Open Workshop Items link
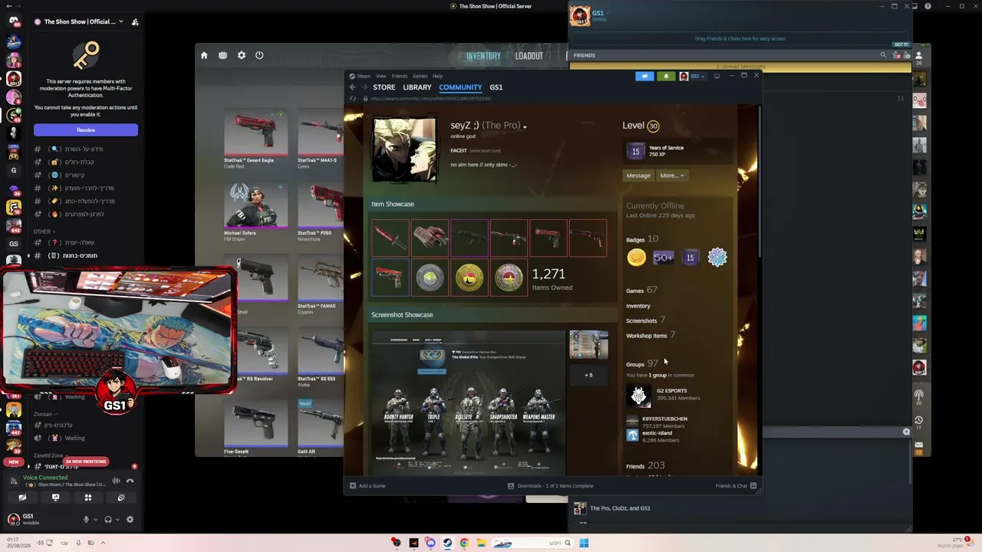Image resolution: width=982 pixels, height=552 pixels. (x=647, y=336)
